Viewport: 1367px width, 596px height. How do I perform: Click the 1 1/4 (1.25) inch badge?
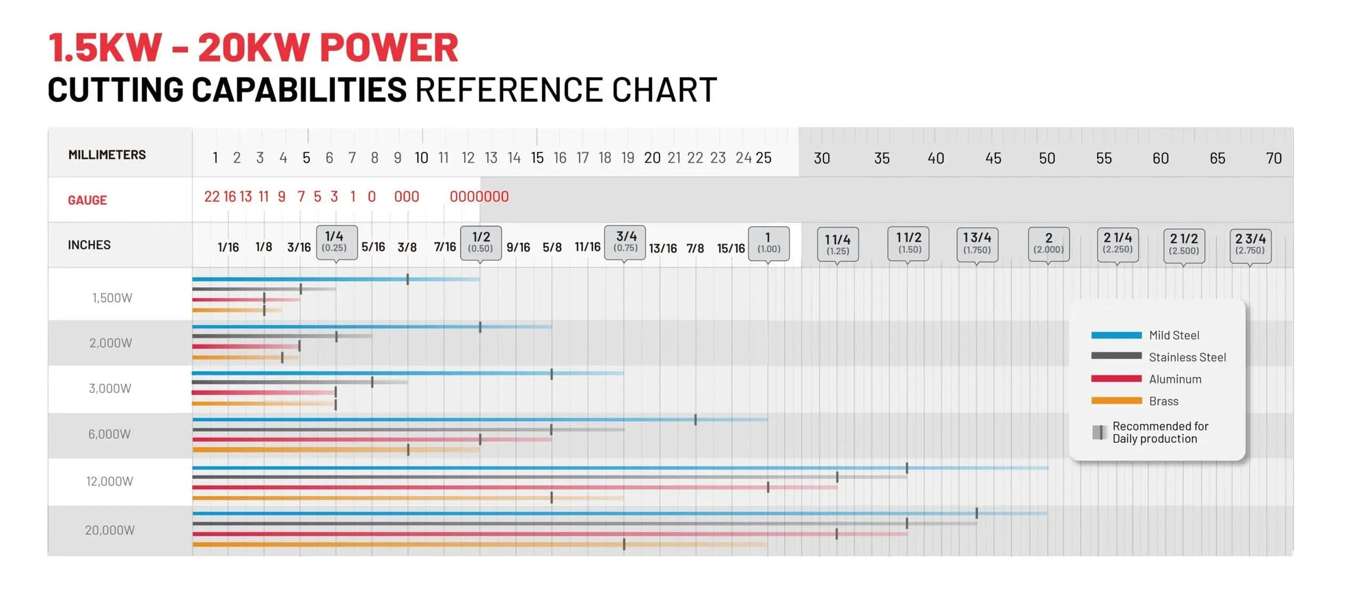click(x=837, y=245)
